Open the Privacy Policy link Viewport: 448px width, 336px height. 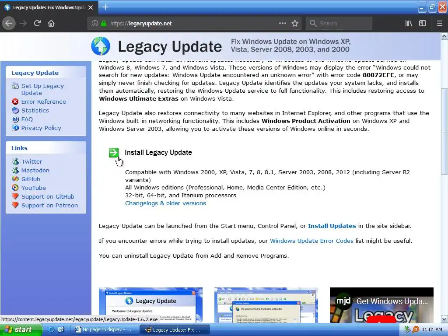[x=41, y=128]
